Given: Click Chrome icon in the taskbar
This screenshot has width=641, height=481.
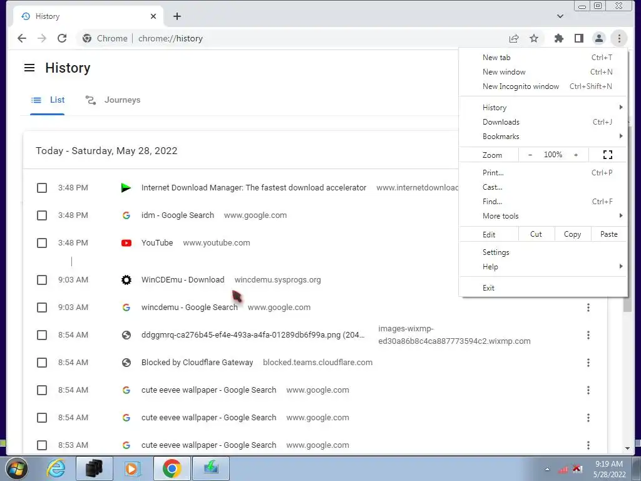Looking at the screenshot, I should 172,468.
